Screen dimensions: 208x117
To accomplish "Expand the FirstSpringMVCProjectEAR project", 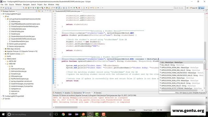I will click(x=1, y=96).
